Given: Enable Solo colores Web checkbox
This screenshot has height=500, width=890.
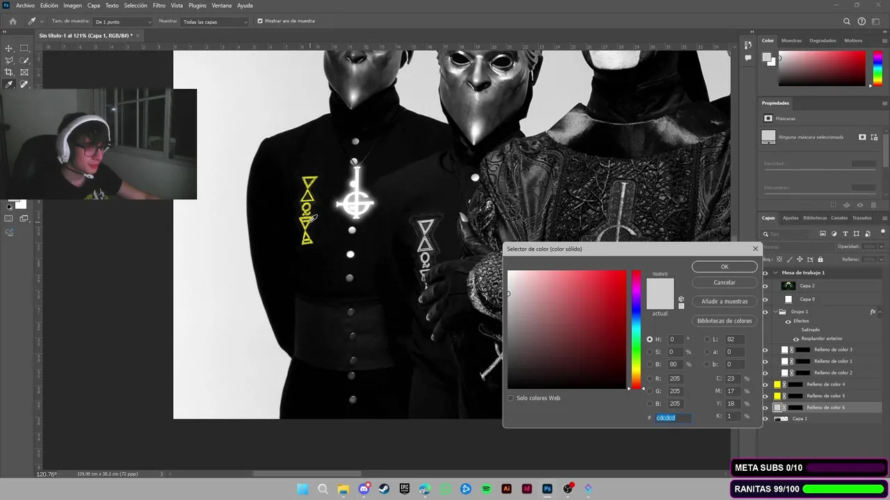Looking at the screenshot, I should (510, 398).
